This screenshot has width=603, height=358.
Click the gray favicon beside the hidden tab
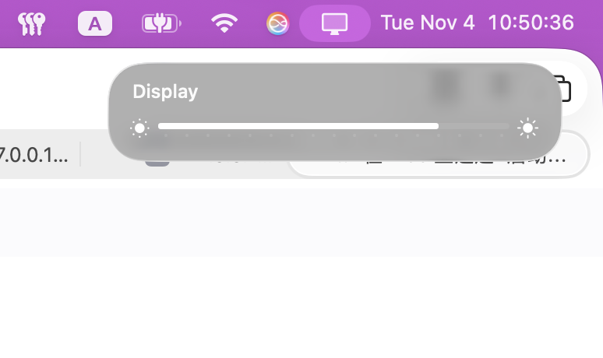[x=157, y=163]
